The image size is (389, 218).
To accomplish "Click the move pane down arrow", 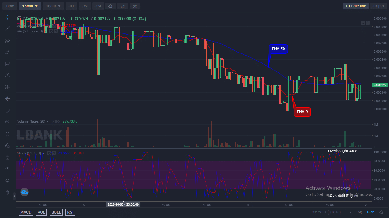I will point(363,22).
